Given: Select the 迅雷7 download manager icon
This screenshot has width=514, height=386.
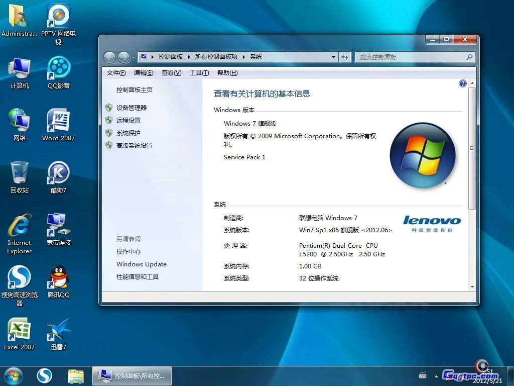Looking at the screenshot, I should [58, 330].
